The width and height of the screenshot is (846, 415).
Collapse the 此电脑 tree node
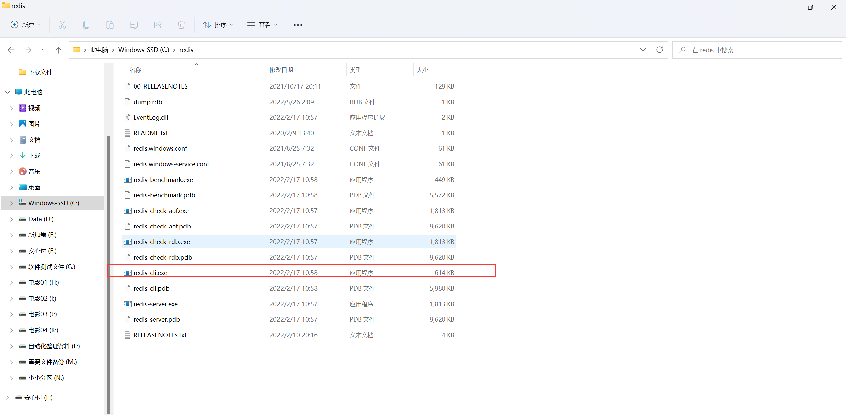point(8,92)
